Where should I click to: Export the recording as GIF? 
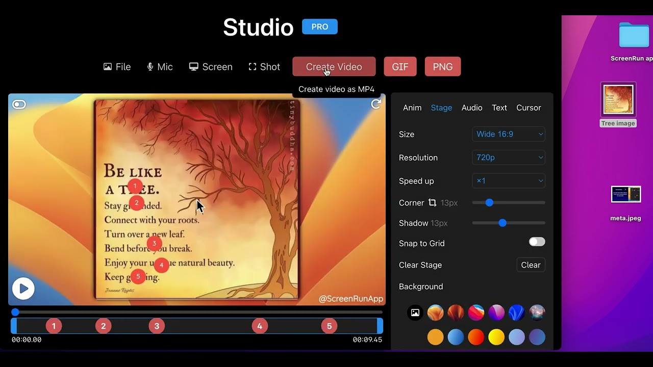point(400,67)
